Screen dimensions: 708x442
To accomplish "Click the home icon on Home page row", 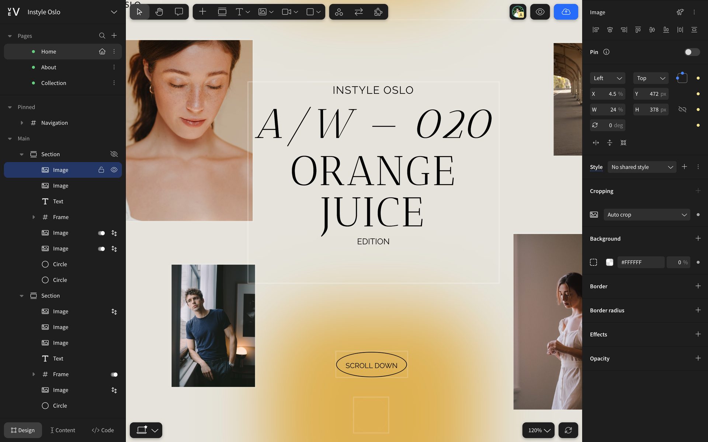I will click(x=102, y=52).
